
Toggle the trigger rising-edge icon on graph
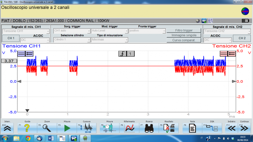pos(122,53)
